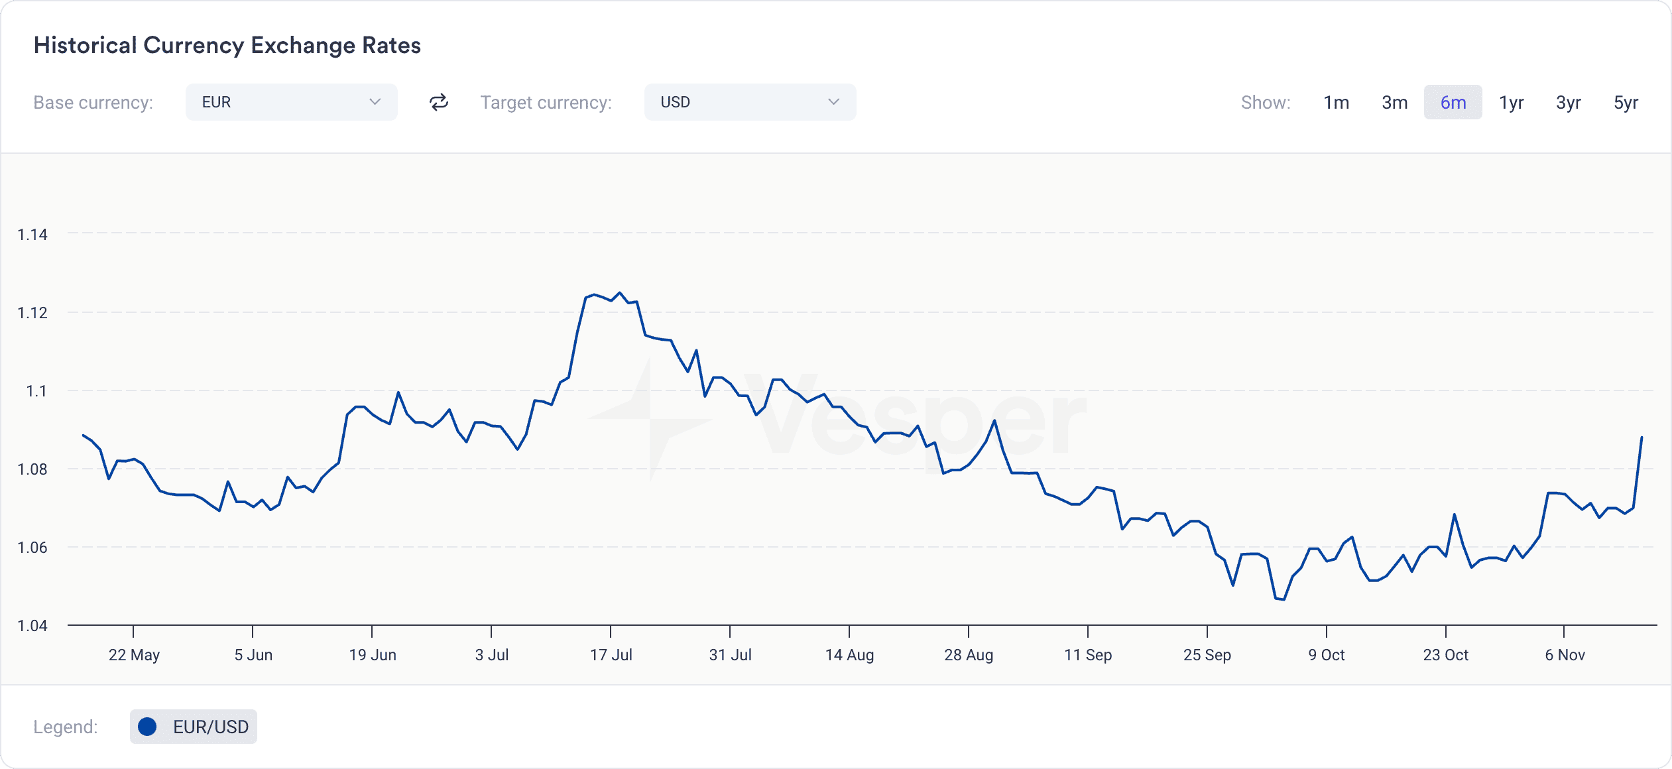Click the blue EUR/USD legend color dot
Image resolution: width=1672 pixels, height=769 pixels.
coord(147,727)
